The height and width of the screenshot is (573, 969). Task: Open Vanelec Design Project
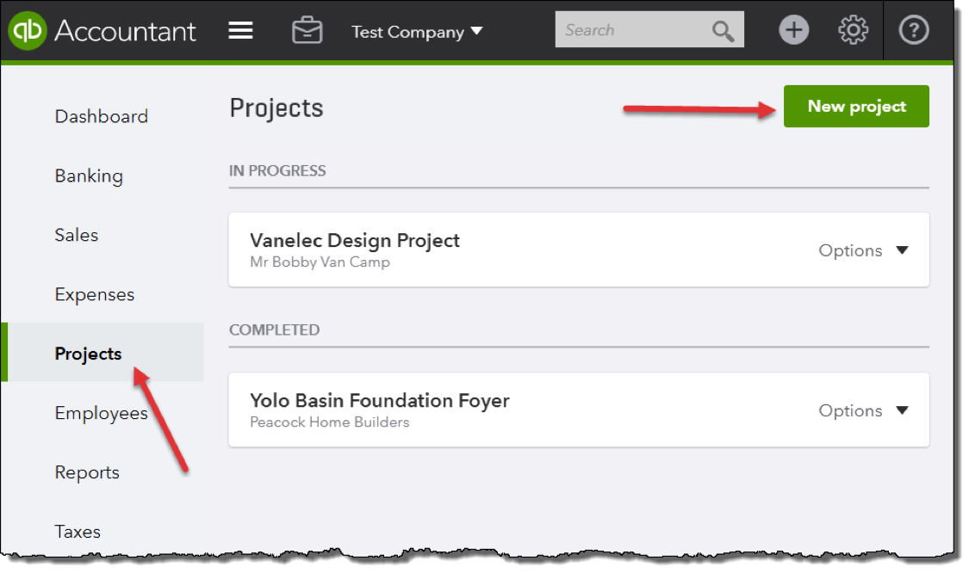tap(355, 241)
